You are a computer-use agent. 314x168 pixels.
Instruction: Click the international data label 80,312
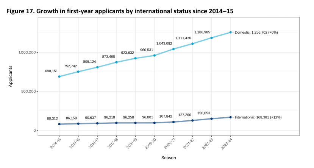[x=53, y=118]
